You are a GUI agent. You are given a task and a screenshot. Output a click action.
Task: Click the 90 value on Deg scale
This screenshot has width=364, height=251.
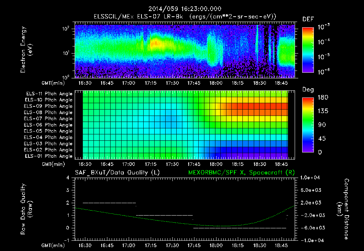tap(322, 125)
